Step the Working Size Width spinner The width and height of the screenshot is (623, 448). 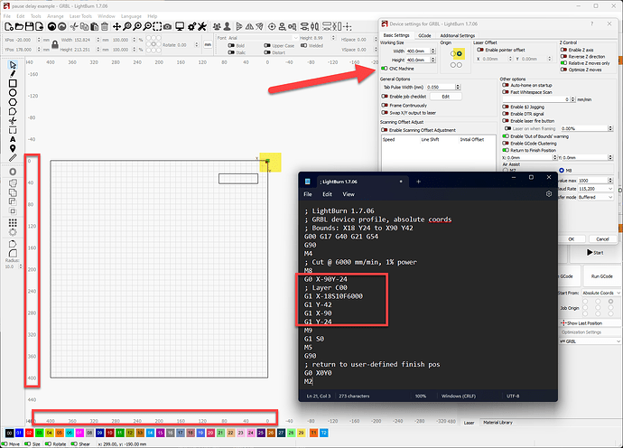click(433, 51)
